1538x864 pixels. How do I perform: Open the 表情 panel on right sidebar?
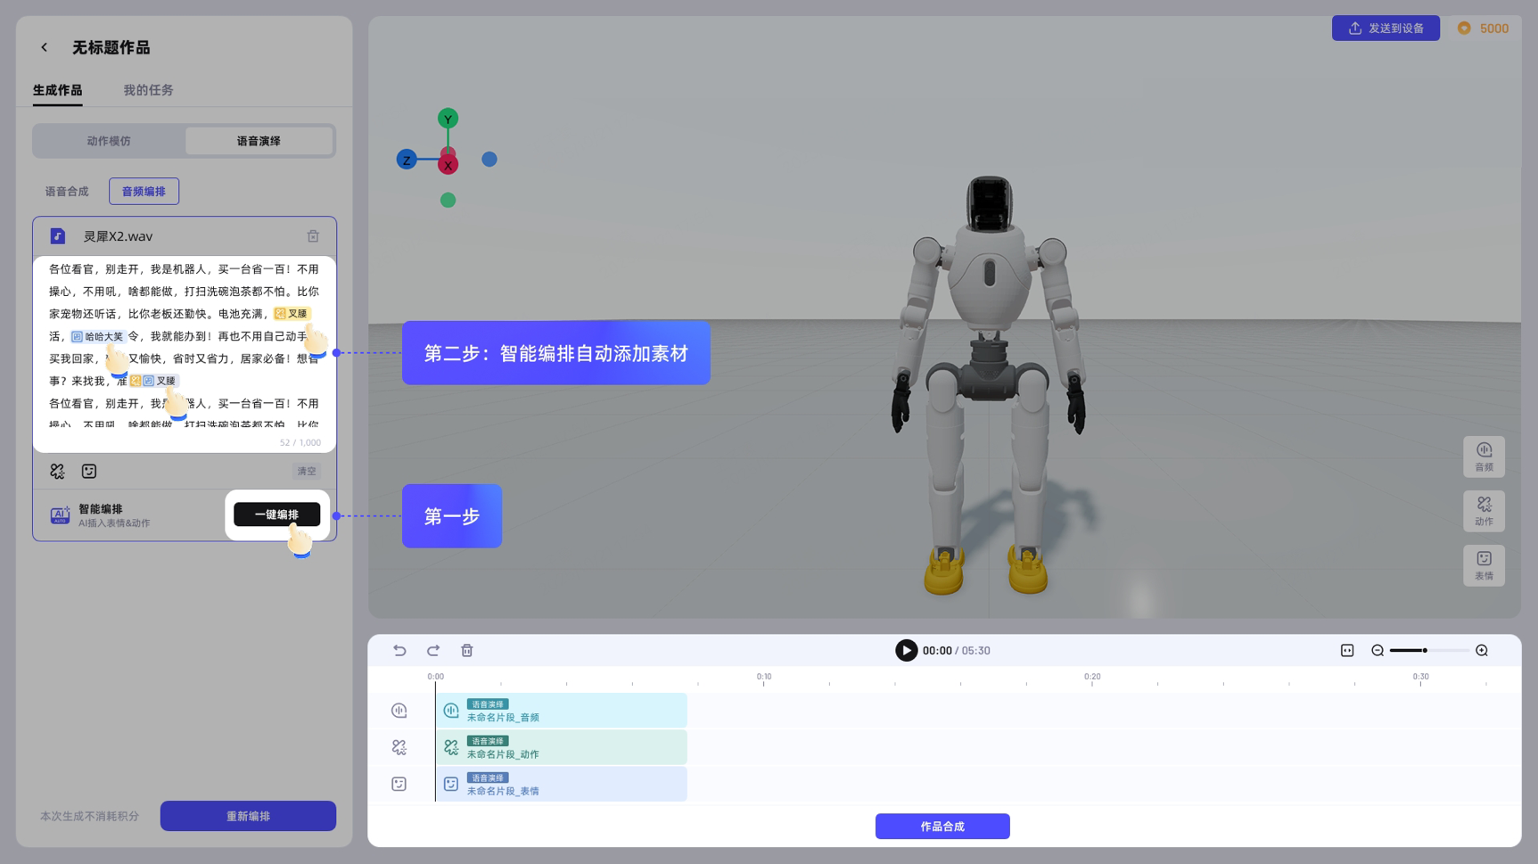[x=1484, y=565]
